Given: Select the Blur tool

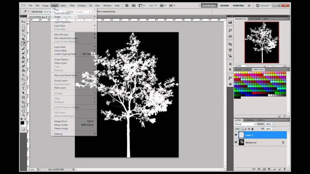Looking at the screenshot, I should coord(23,75).
